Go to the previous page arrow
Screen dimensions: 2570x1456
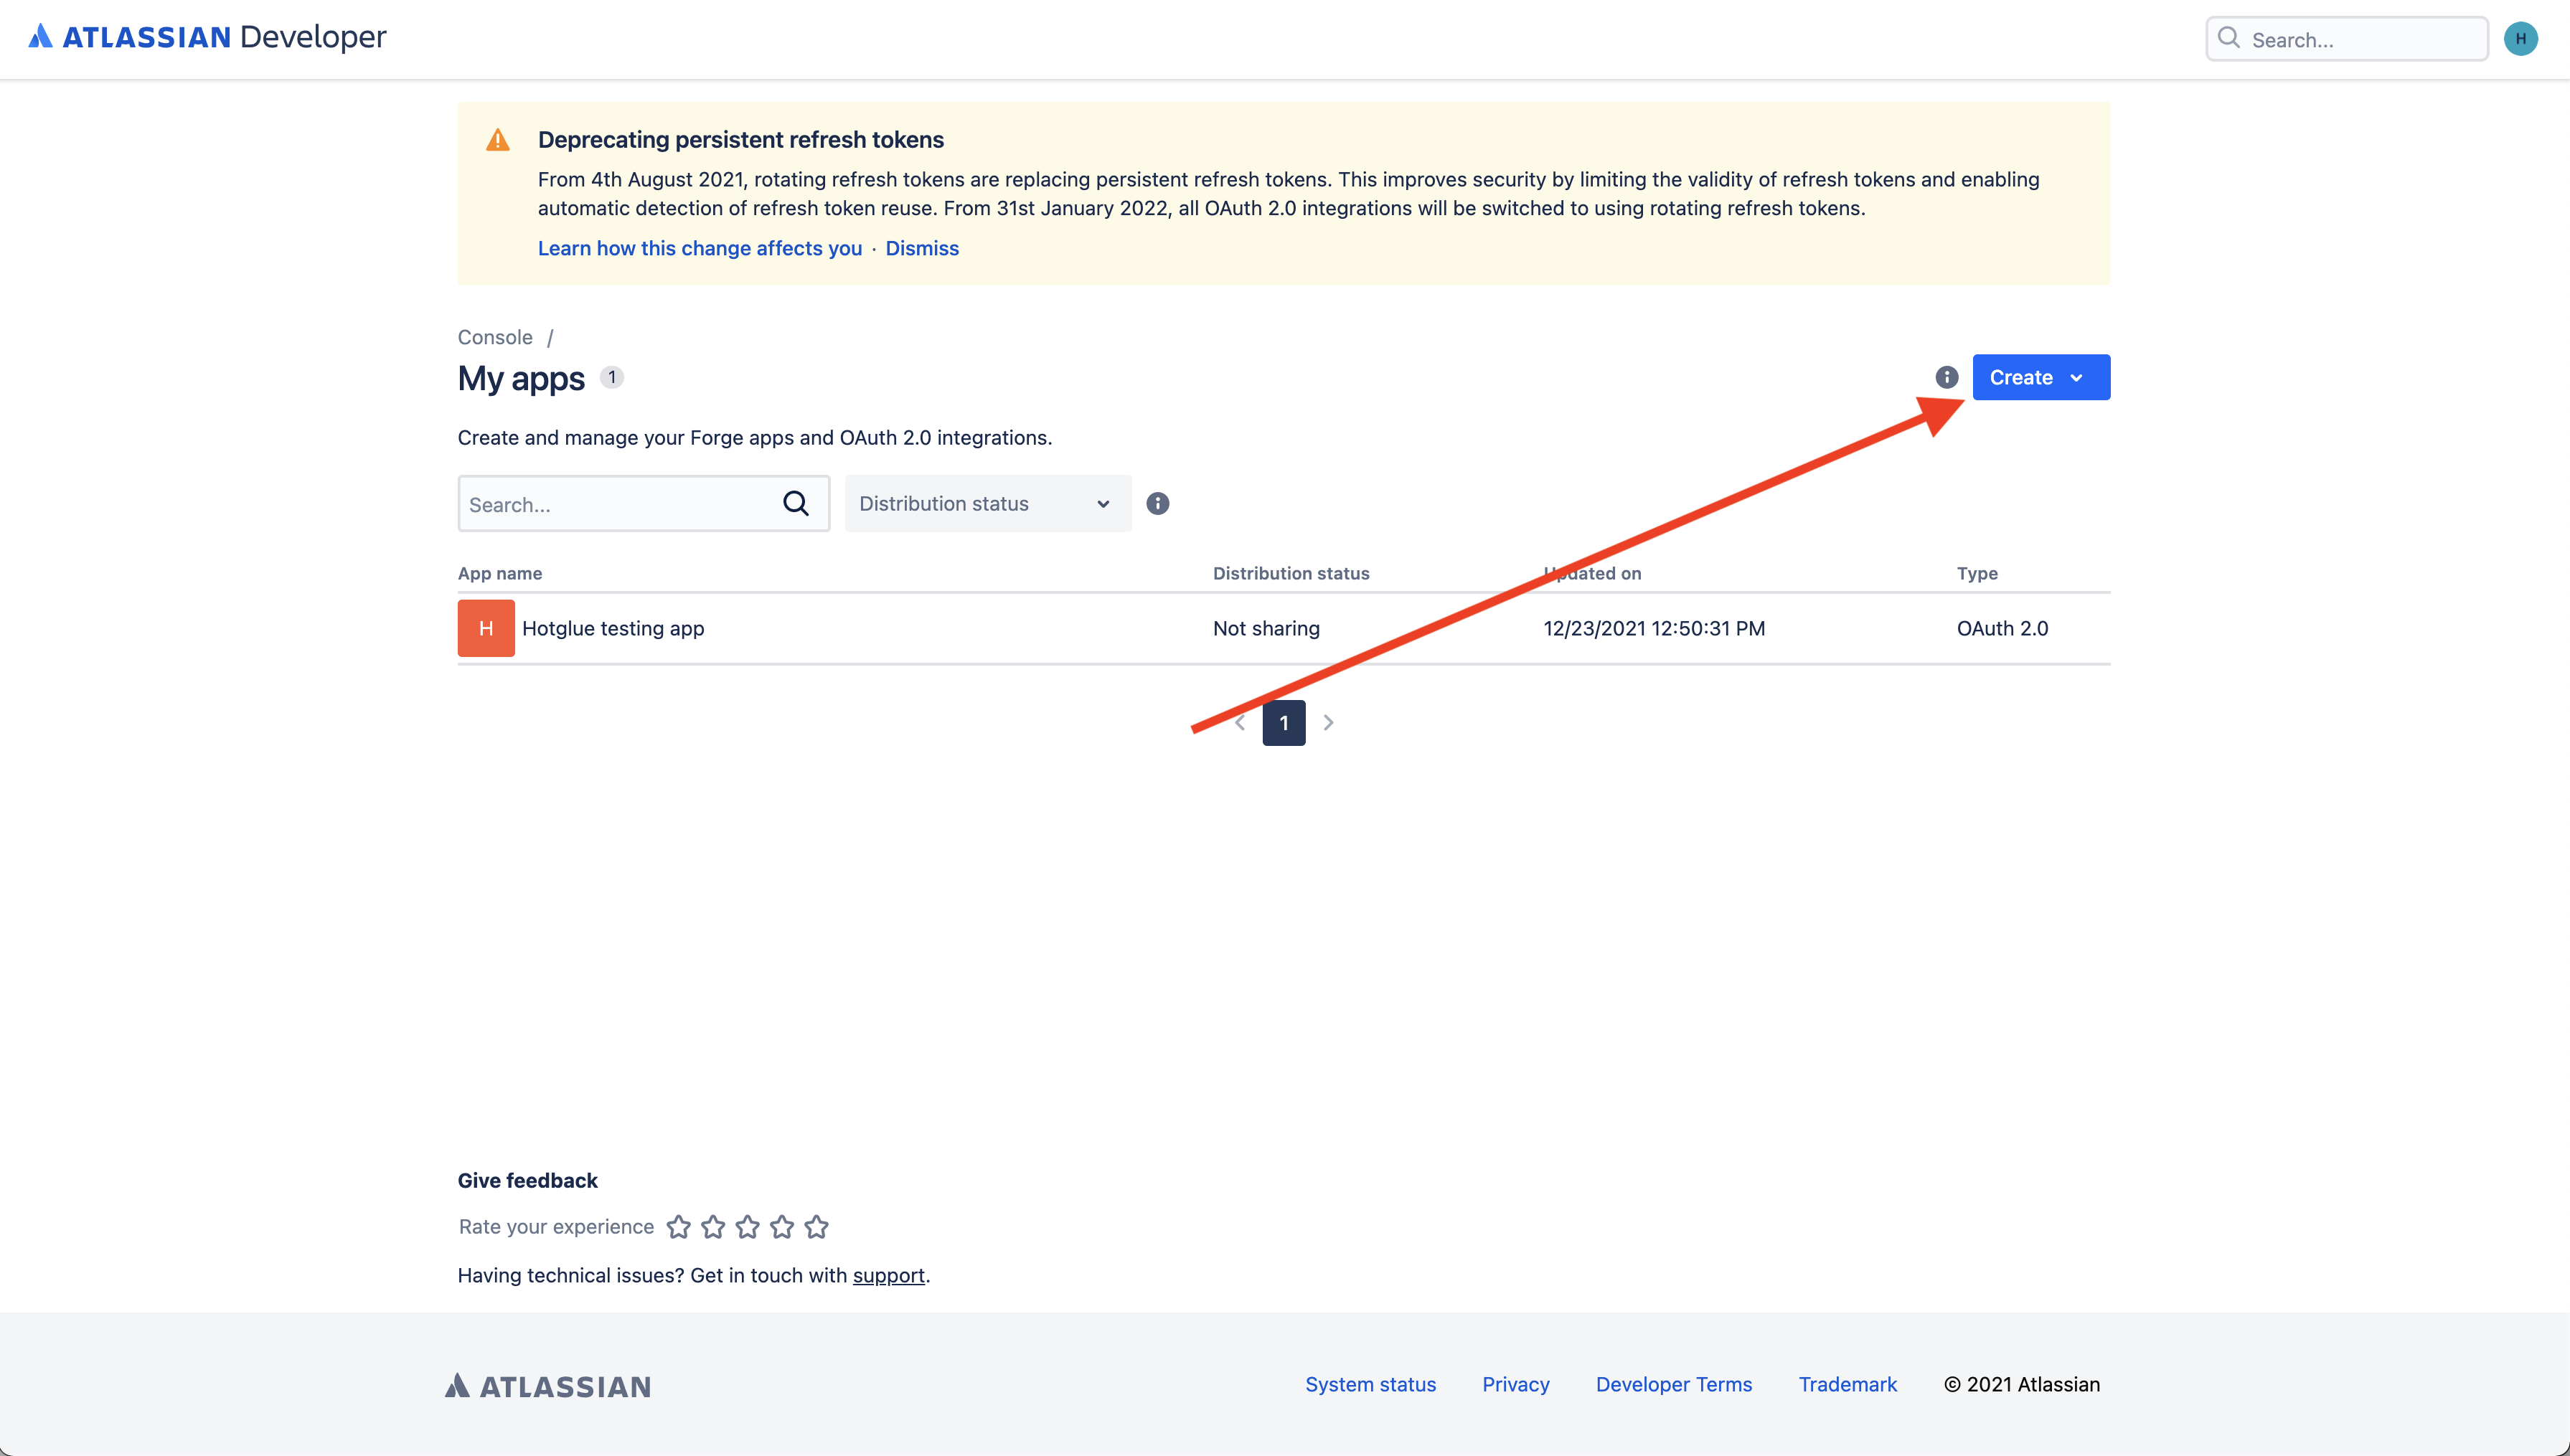(1240, 723)
